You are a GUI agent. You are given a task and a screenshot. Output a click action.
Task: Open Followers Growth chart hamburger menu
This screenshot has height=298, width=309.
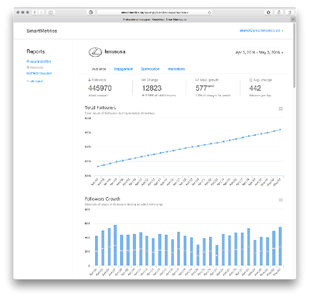coord(280,200)
